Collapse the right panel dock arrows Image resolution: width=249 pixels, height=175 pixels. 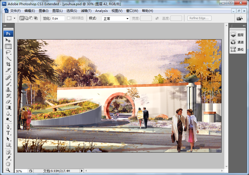click(244, 25)
